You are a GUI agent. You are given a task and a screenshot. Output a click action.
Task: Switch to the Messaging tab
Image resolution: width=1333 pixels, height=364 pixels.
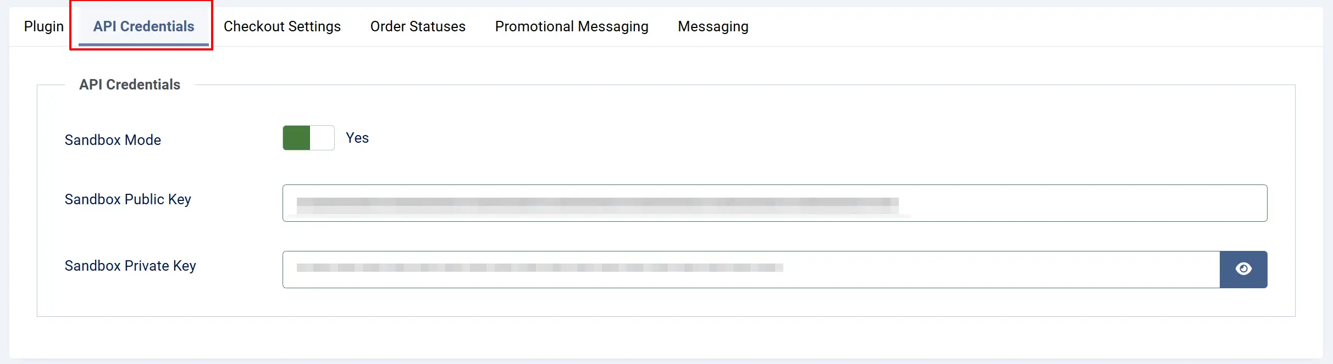(x=713, y=26)
